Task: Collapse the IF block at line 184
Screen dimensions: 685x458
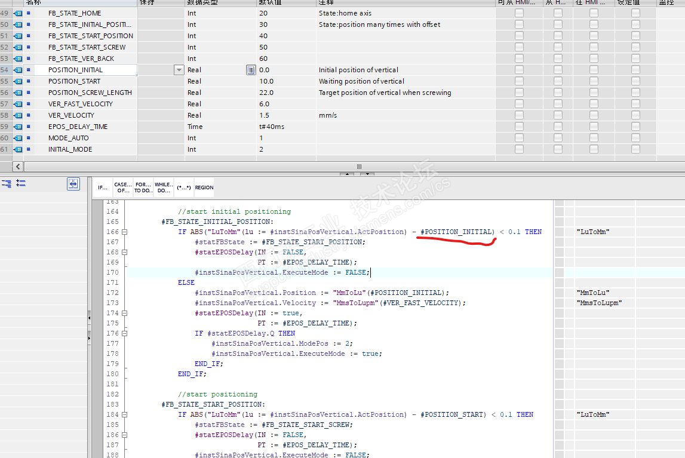Action: (124, 414)
